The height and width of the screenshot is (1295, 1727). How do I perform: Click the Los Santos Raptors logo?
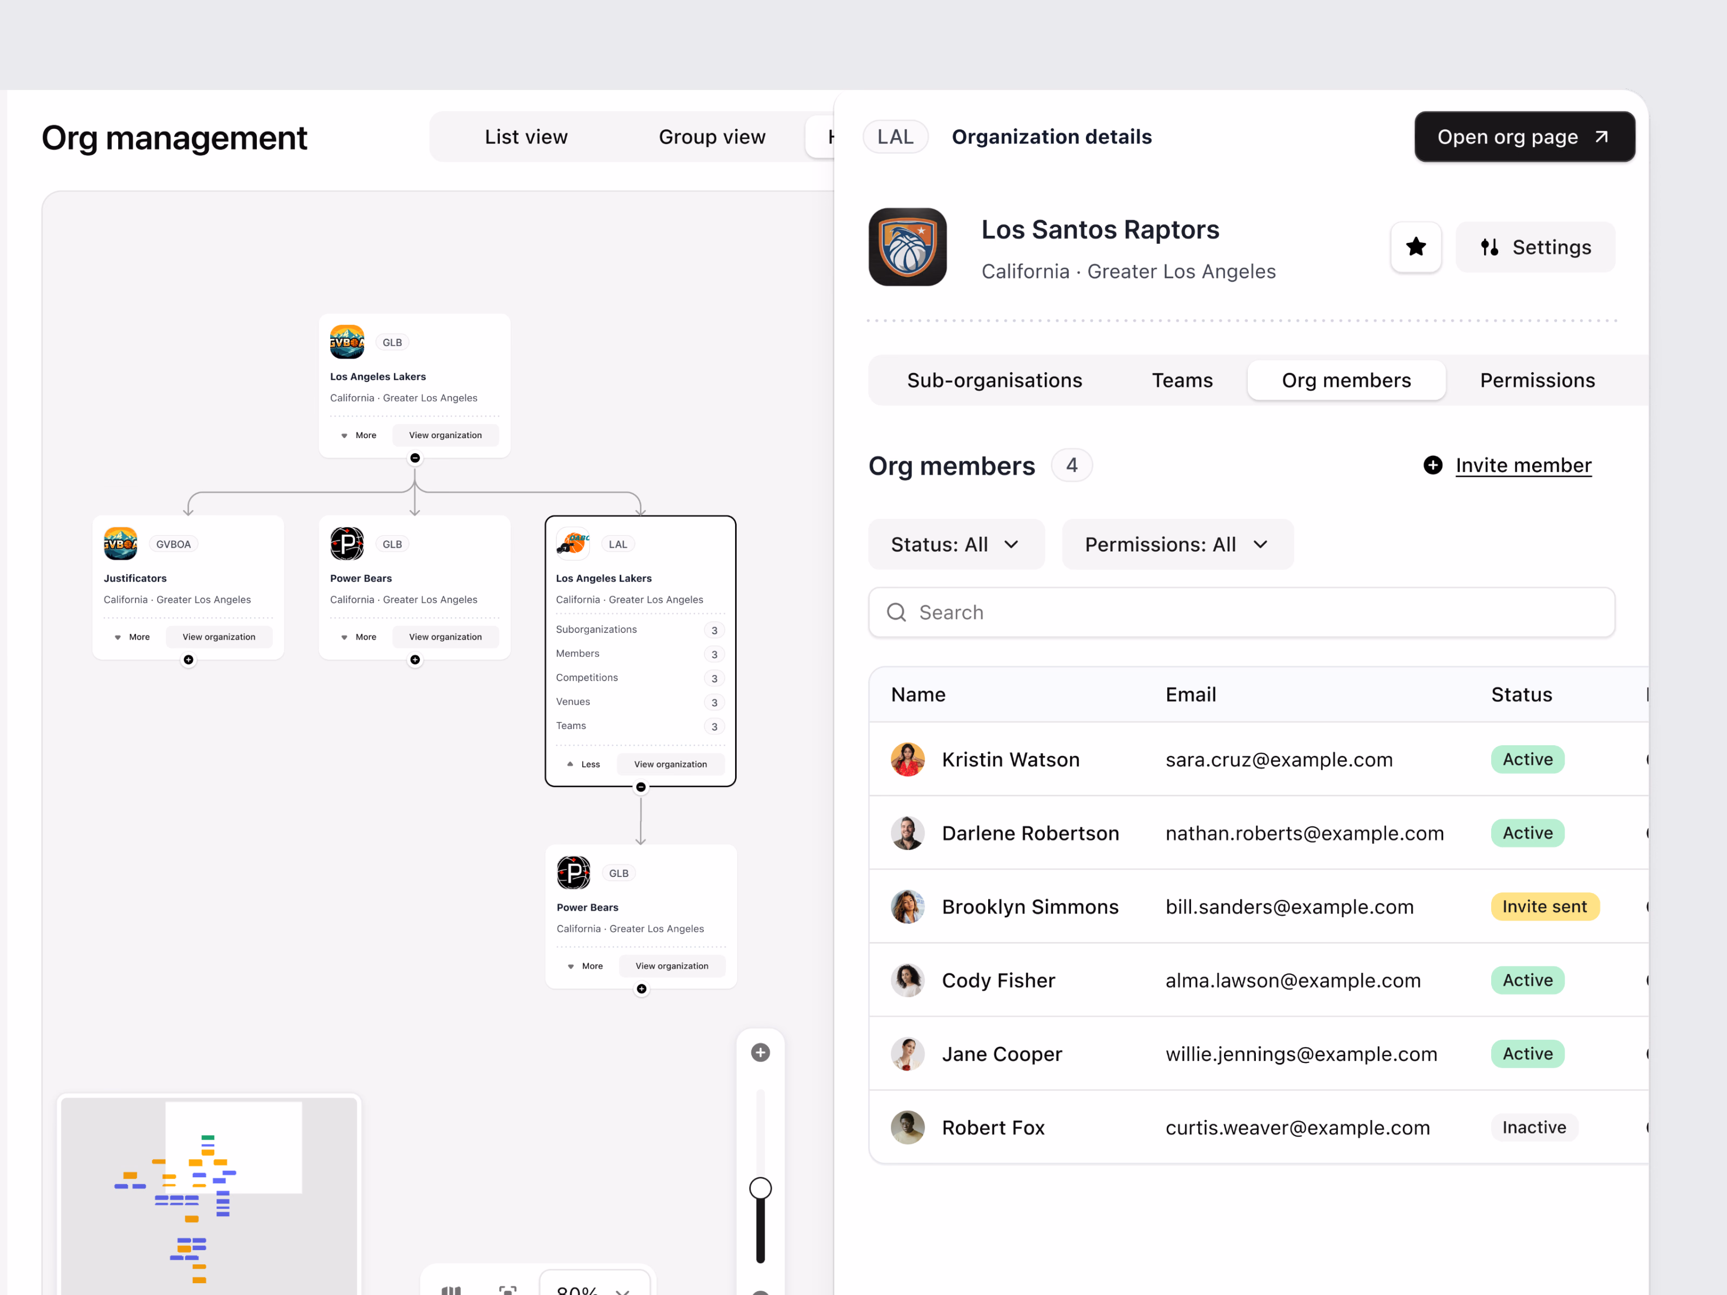[x=907, y=247]
